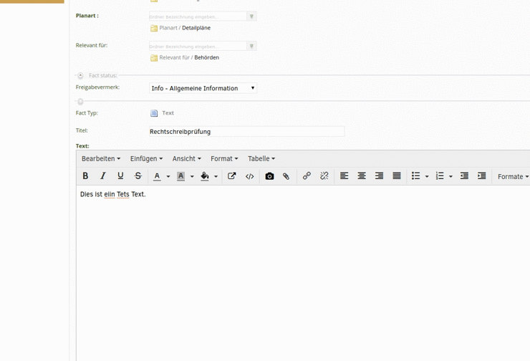Click into the Titel input field
Image resolution: width=530 pixels, height=361 pixels.
pyautogui.click(x=246, y=132)
